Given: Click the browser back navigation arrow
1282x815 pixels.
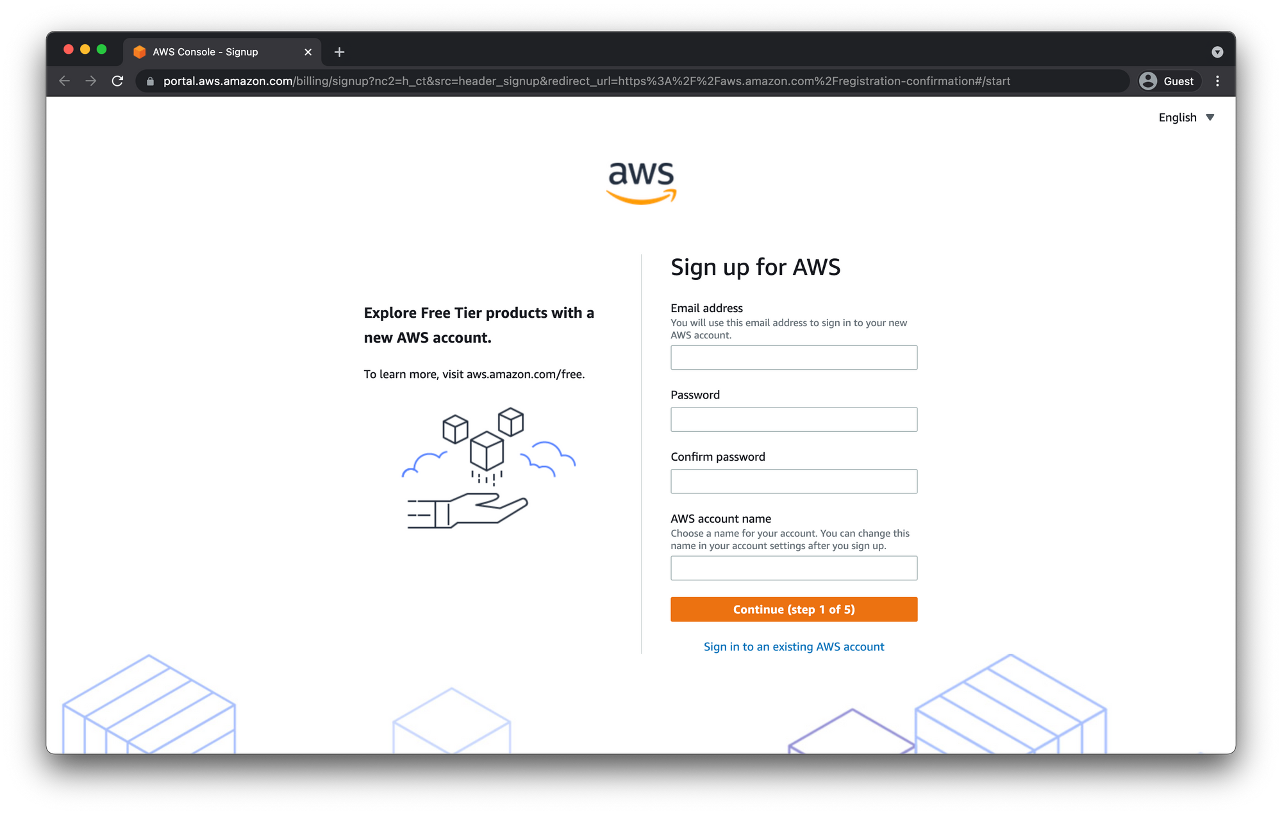Looking at the screenshot, I should click(x=63, y=81).
